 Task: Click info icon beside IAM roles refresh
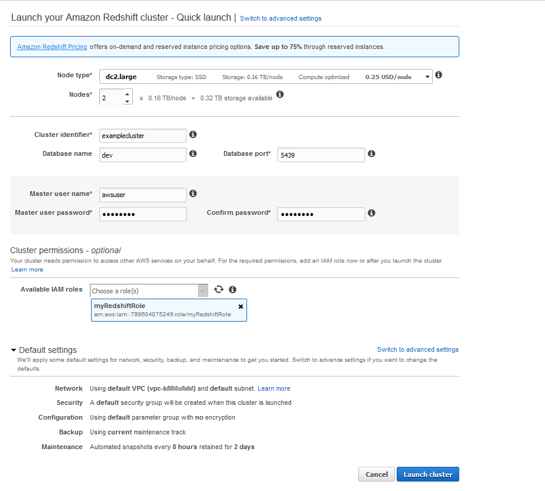point(232,289)
